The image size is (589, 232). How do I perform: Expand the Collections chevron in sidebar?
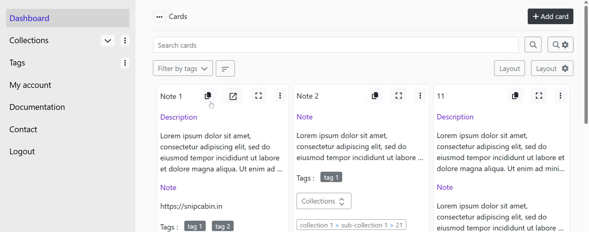tap(108, 41)
